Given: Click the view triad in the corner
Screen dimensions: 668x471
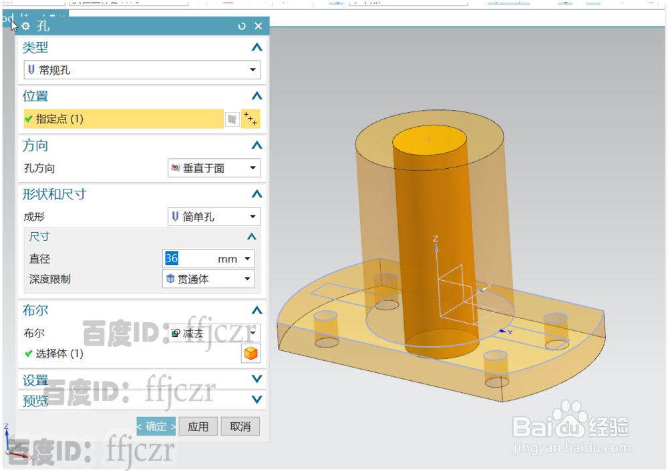Looking at the screenshot, I should tap(16, 442).
